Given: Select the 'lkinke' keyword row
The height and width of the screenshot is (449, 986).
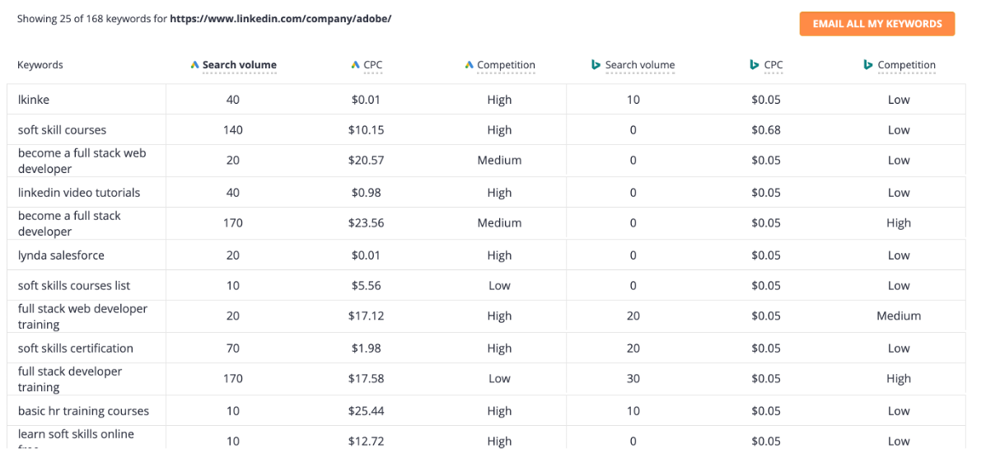Looking at the screenshot, I should pos(34,100).
